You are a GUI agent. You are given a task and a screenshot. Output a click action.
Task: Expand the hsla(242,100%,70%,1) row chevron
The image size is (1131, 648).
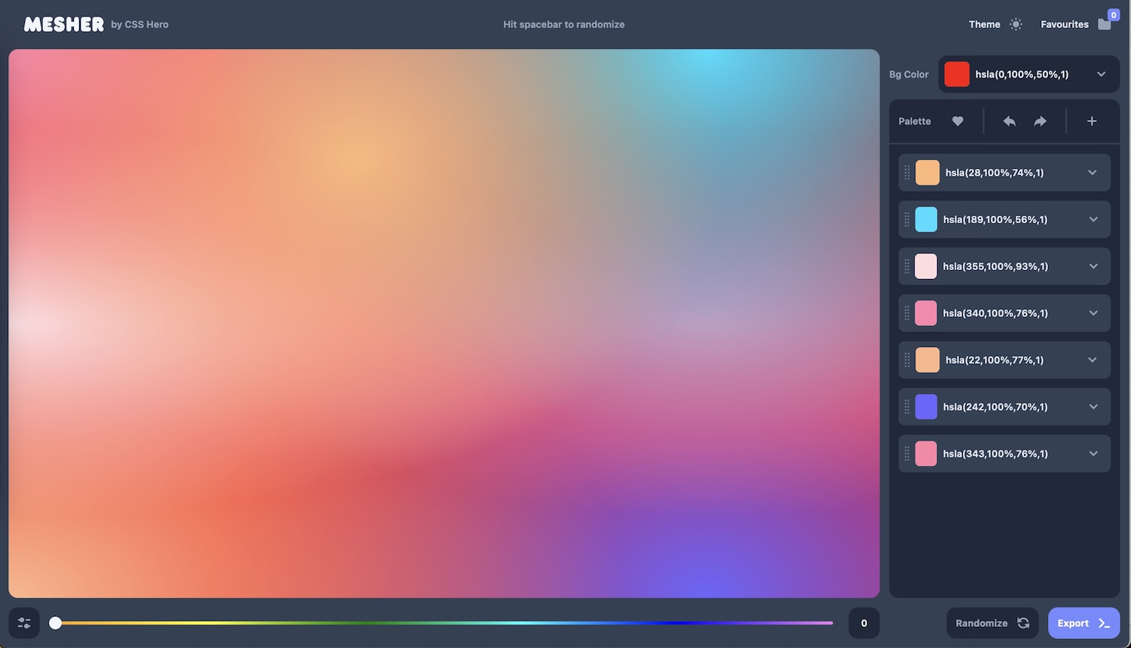(1093, 407)
